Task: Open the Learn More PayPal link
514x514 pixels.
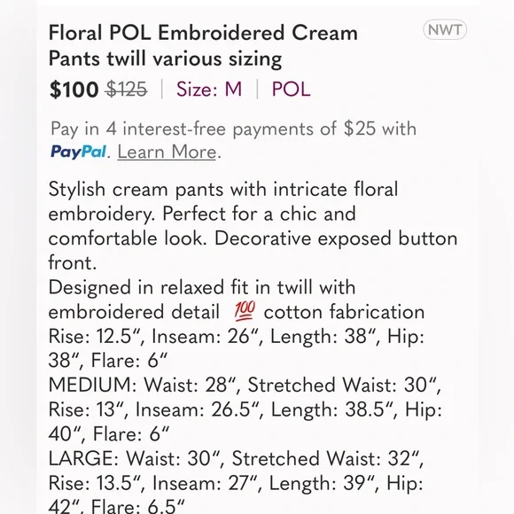Action: (x=167, y=152)
